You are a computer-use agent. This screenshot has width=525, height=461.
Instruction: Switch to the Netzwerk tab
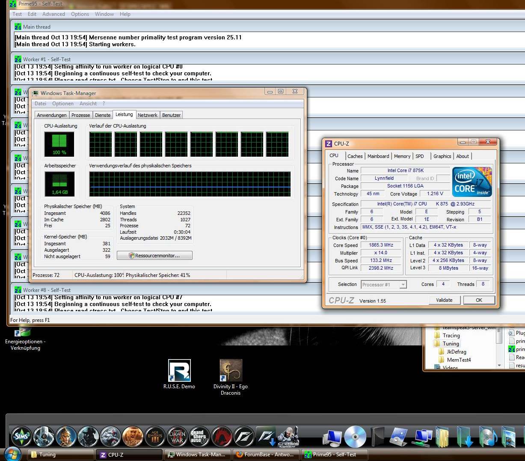[x=148, y=115]
